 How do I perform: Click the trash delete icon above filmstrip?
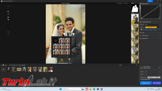(136, 65)
